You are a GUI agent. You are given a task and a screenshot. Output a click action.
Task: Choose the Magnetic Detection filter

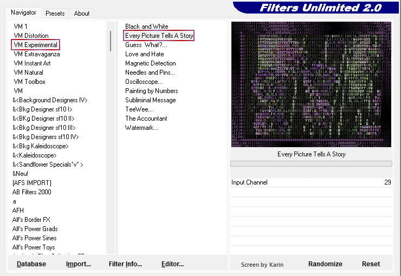click(151, 63)
